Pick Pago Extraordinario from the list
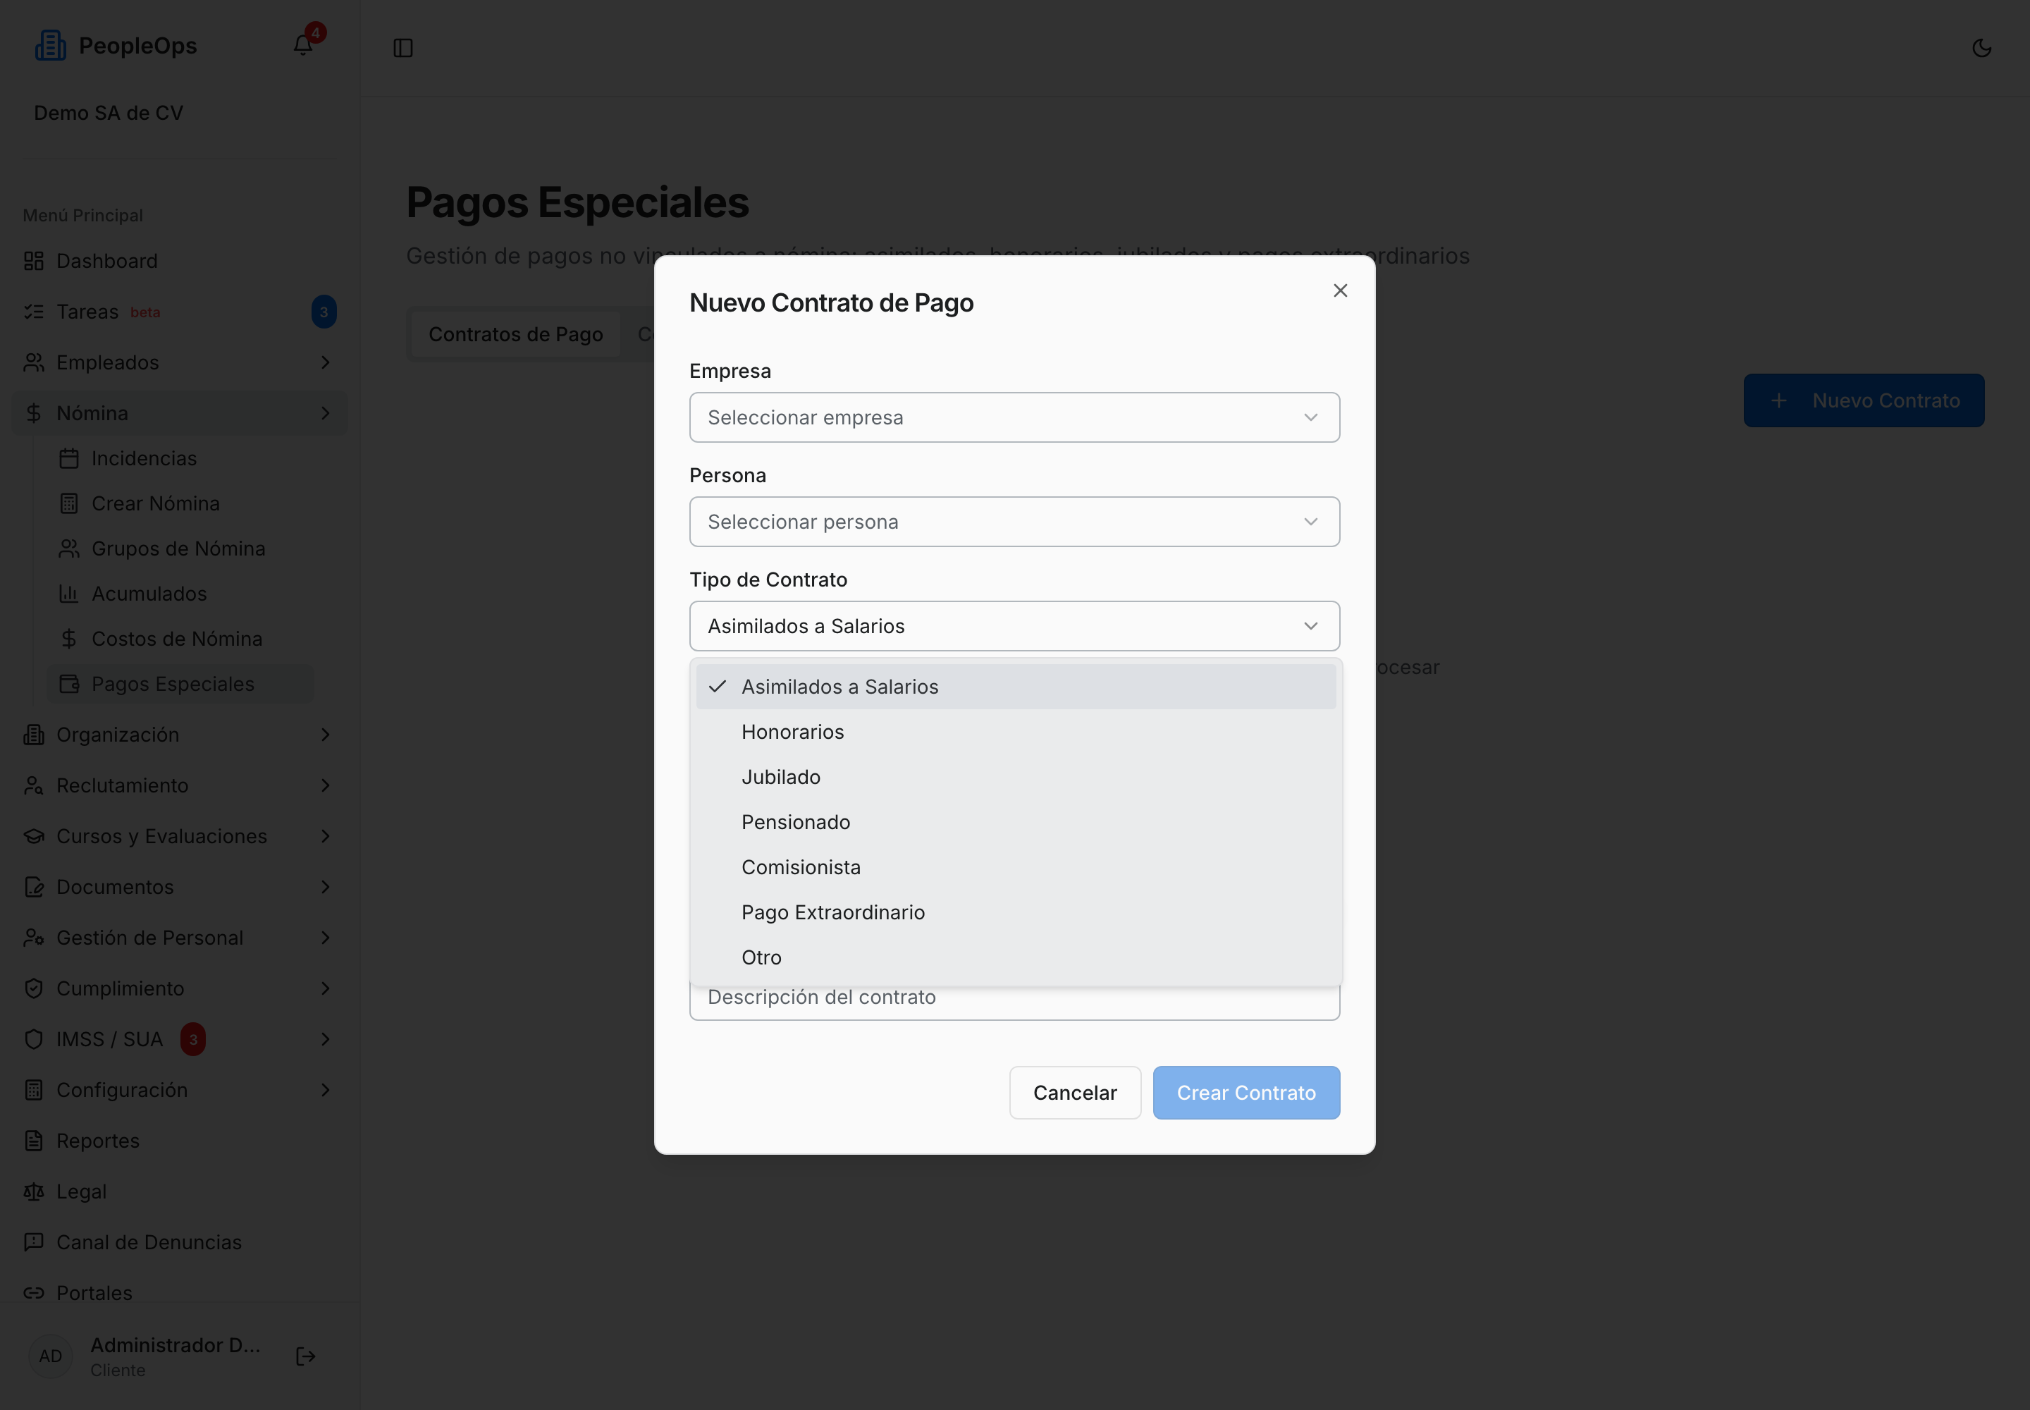The width and height of the screenshot is (2030, 1410). tap(1015, 912)
